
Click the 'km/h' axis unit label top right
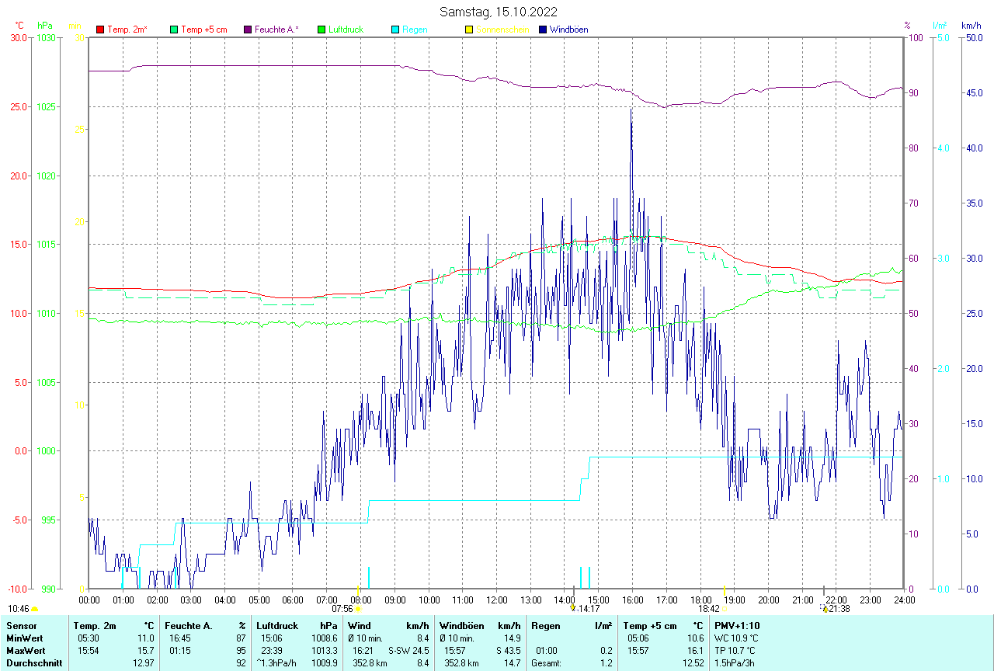point(971,26)
